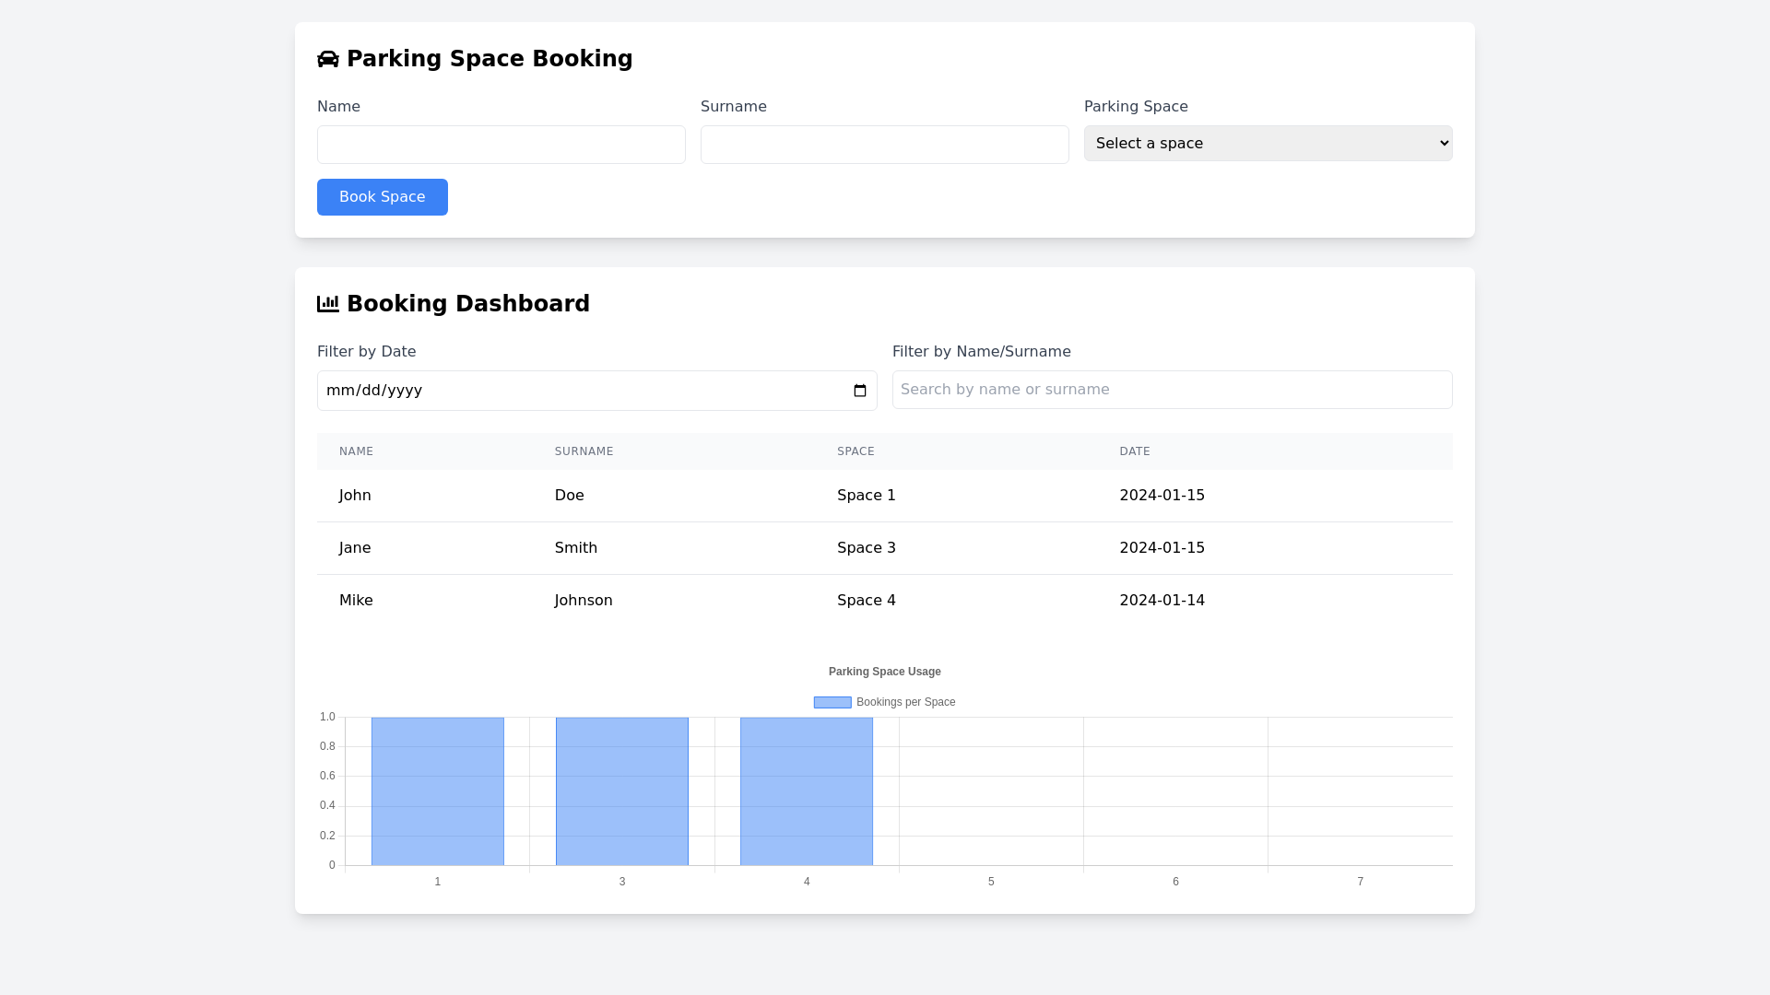Select the Jane Smith booking row
Viewport: 1770px width, 995px height.
[x=884, y=548]
